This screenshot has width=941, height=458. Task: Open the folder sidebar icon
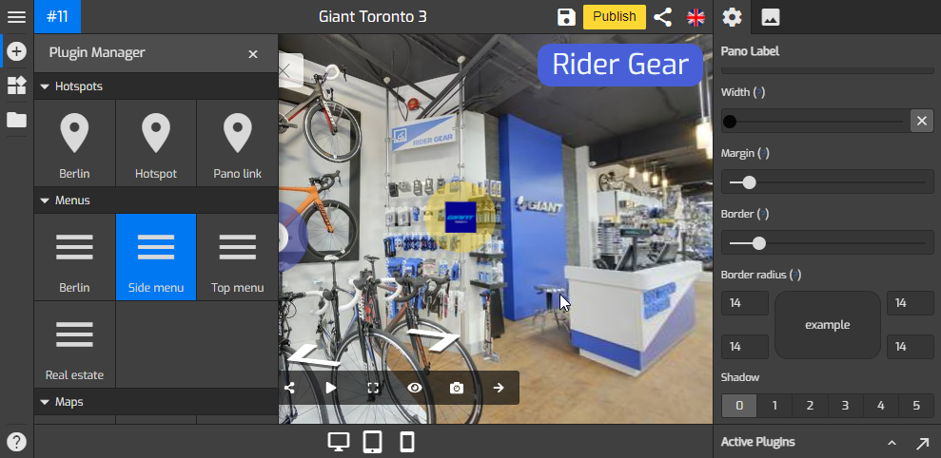point(16,121)
